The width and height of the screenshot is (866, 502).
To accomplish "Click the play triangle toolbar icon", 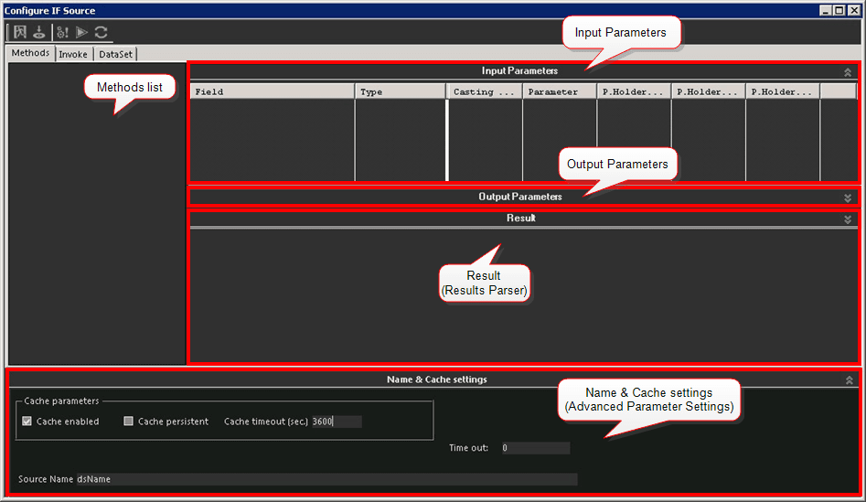I will 81,32.
